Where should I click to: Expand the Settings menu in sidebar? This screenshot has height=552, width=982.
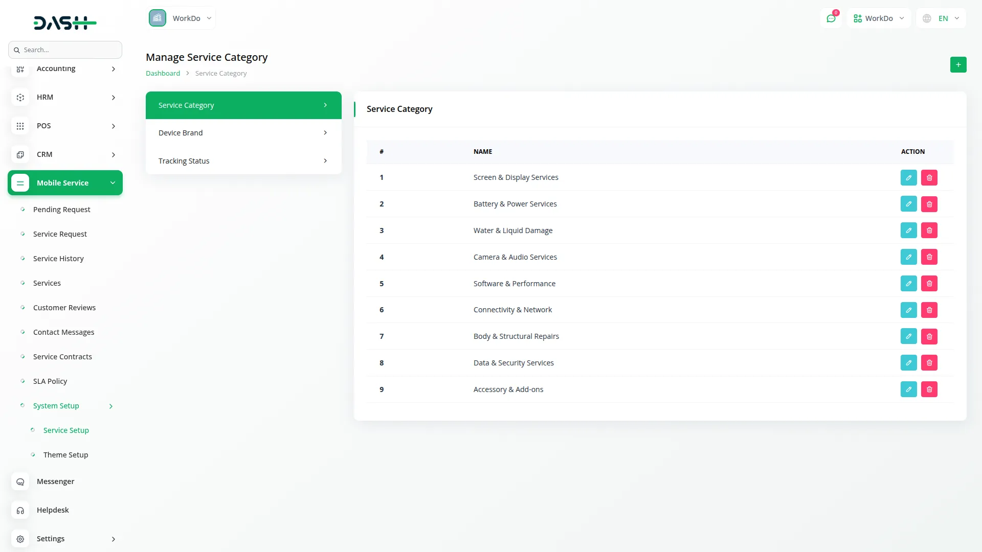51,539
